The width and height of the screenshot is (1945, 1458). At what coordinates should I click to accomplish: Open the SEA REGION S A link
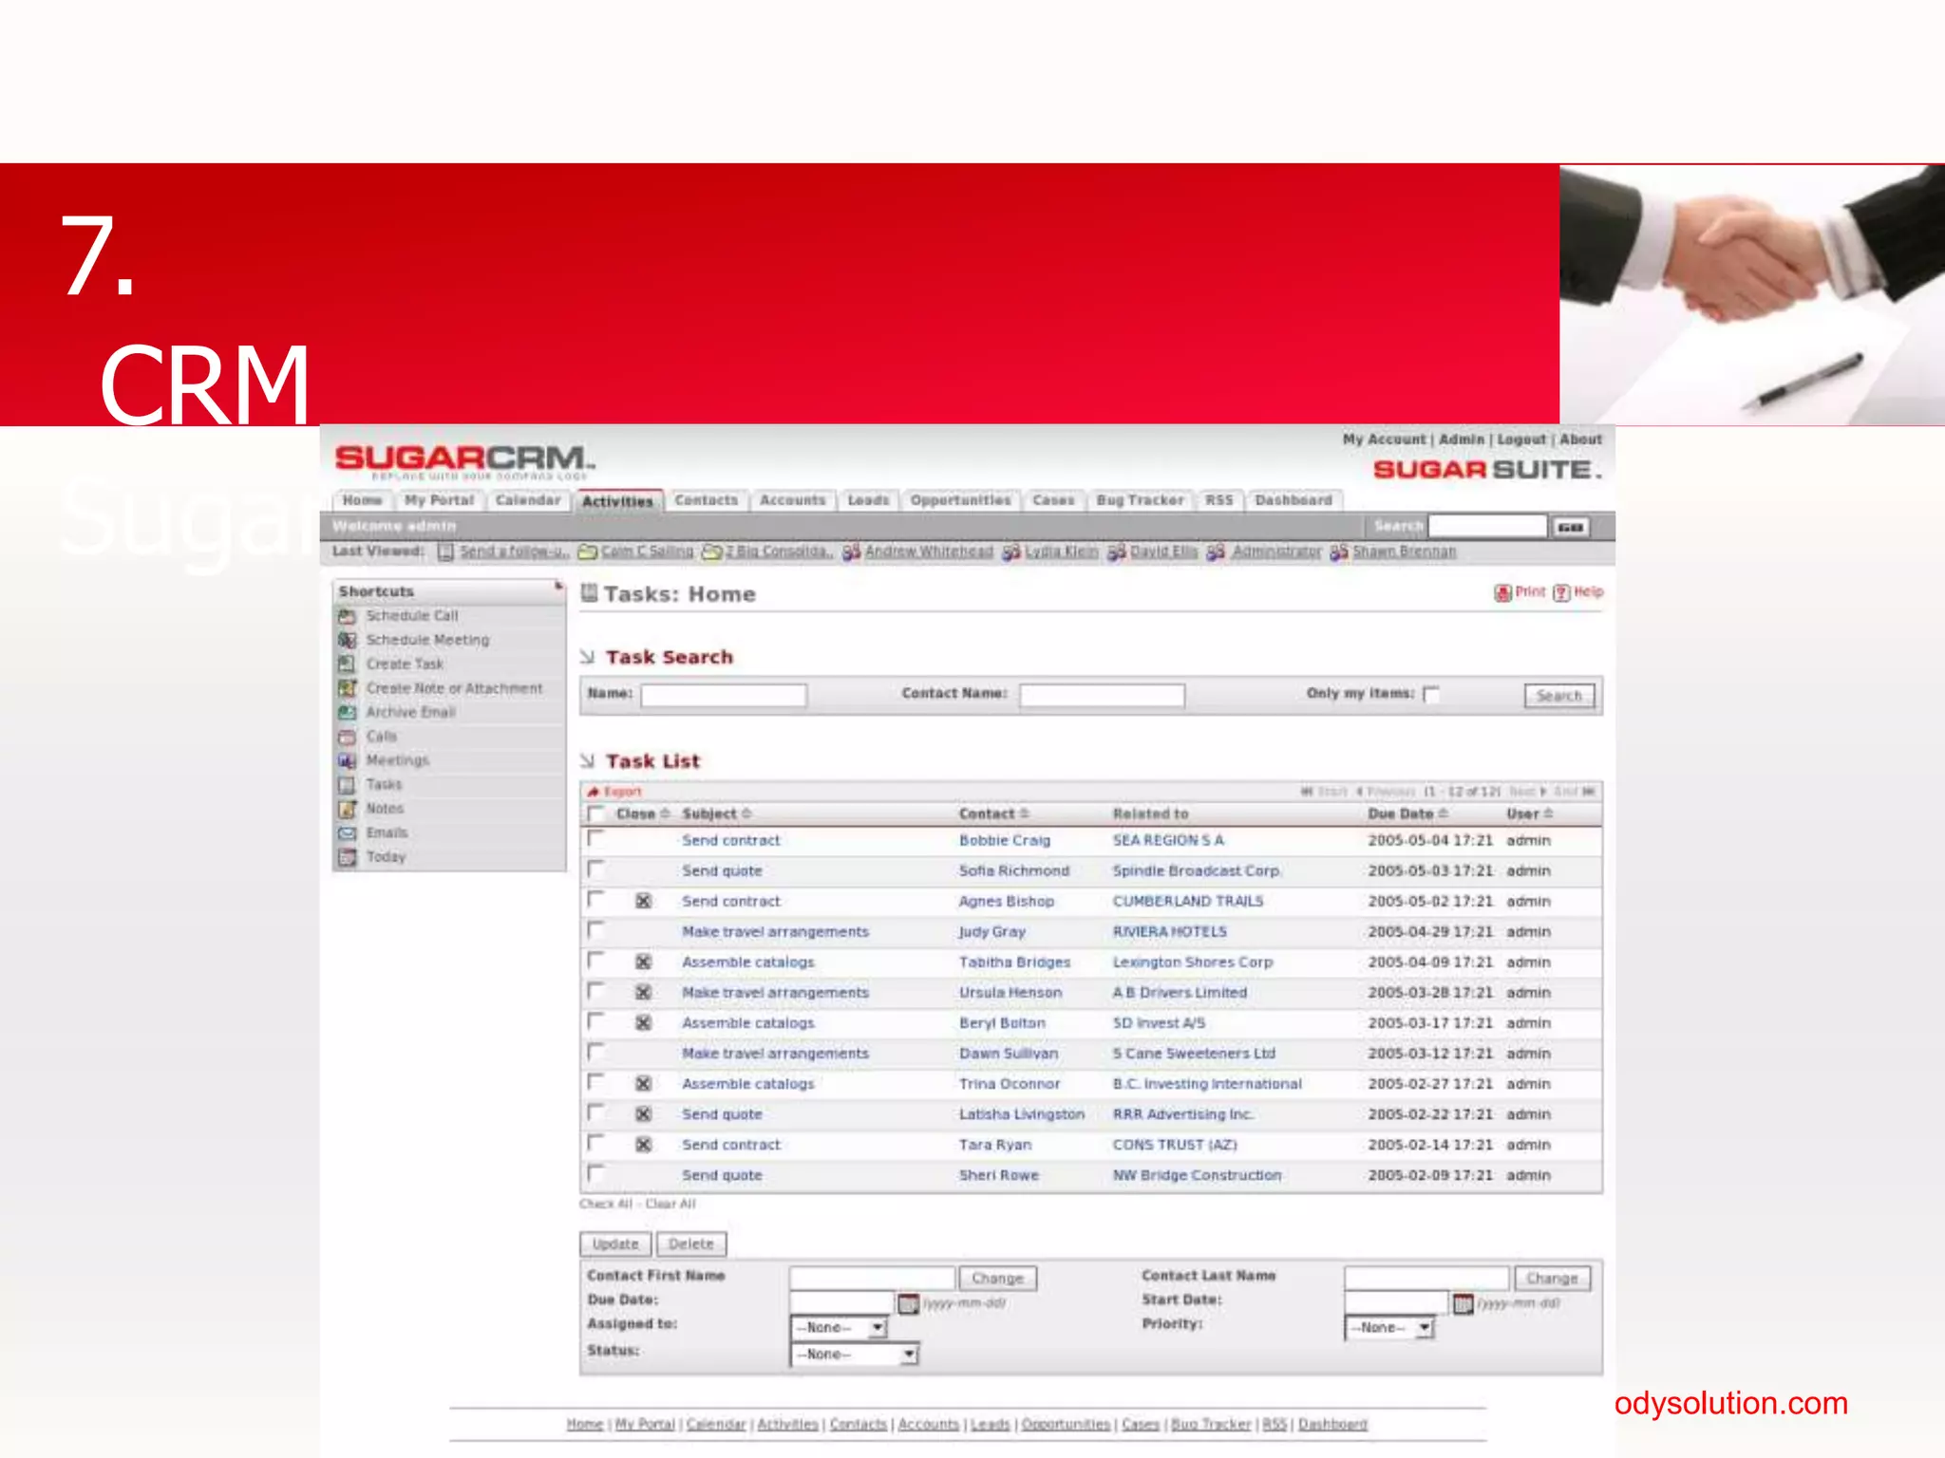1168,840
